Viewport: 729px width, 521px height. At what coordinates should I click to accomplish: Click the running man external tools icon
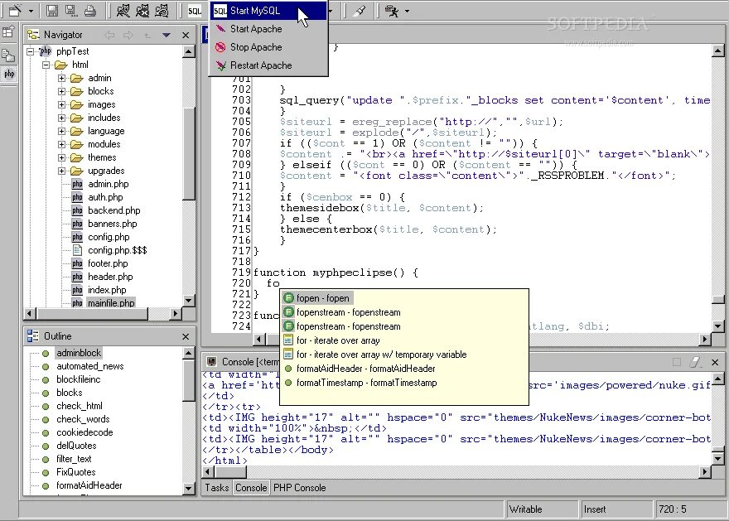coord(392,10)
